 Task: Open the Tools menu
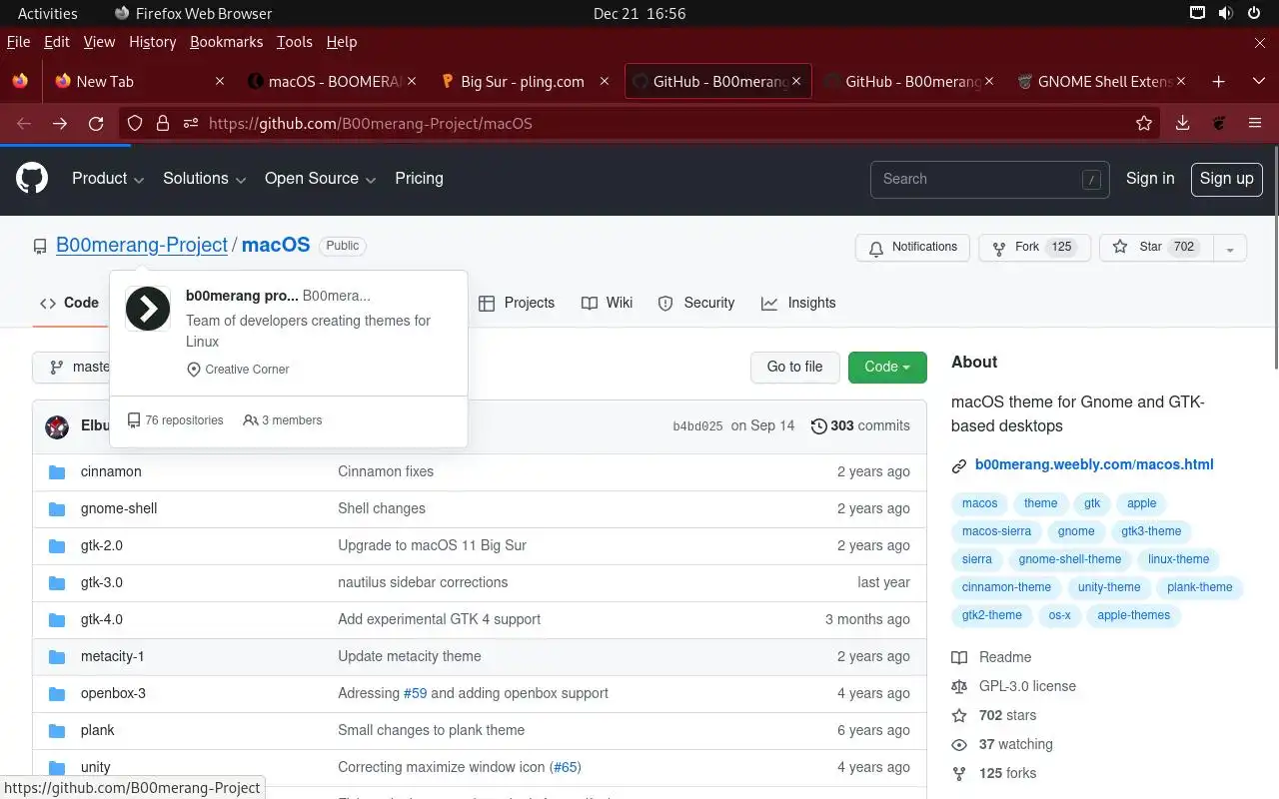point(295,42)
